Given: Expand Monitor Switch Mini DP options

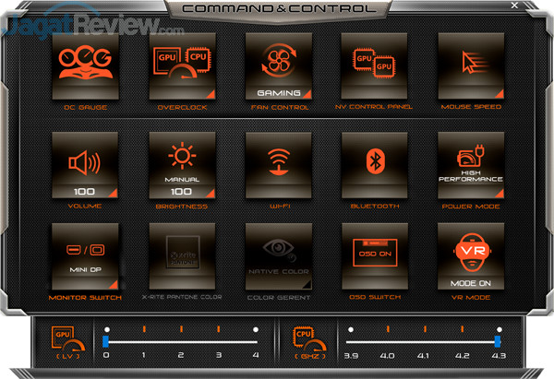Looking at the screenshot, I should [84, 257].
